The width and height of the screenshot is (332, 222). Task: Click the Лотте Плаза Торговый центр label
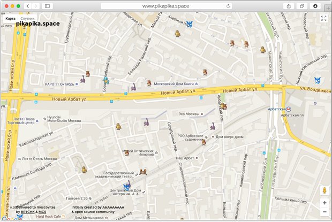21,121
